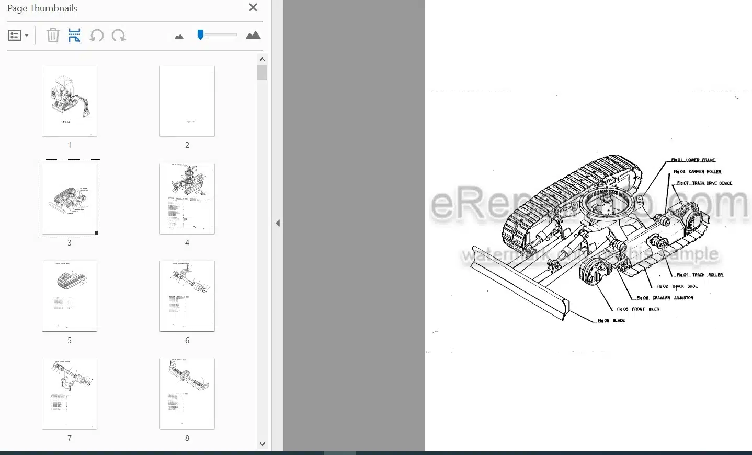
Task: Click the thumbnail panel scrollbar thumb
Action: click(x=263, y=73)
